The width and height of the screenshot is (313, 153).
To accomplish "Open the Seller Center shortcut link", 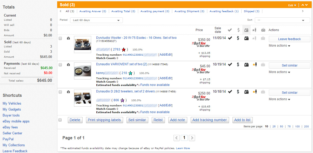I will (x=12, y=133).
